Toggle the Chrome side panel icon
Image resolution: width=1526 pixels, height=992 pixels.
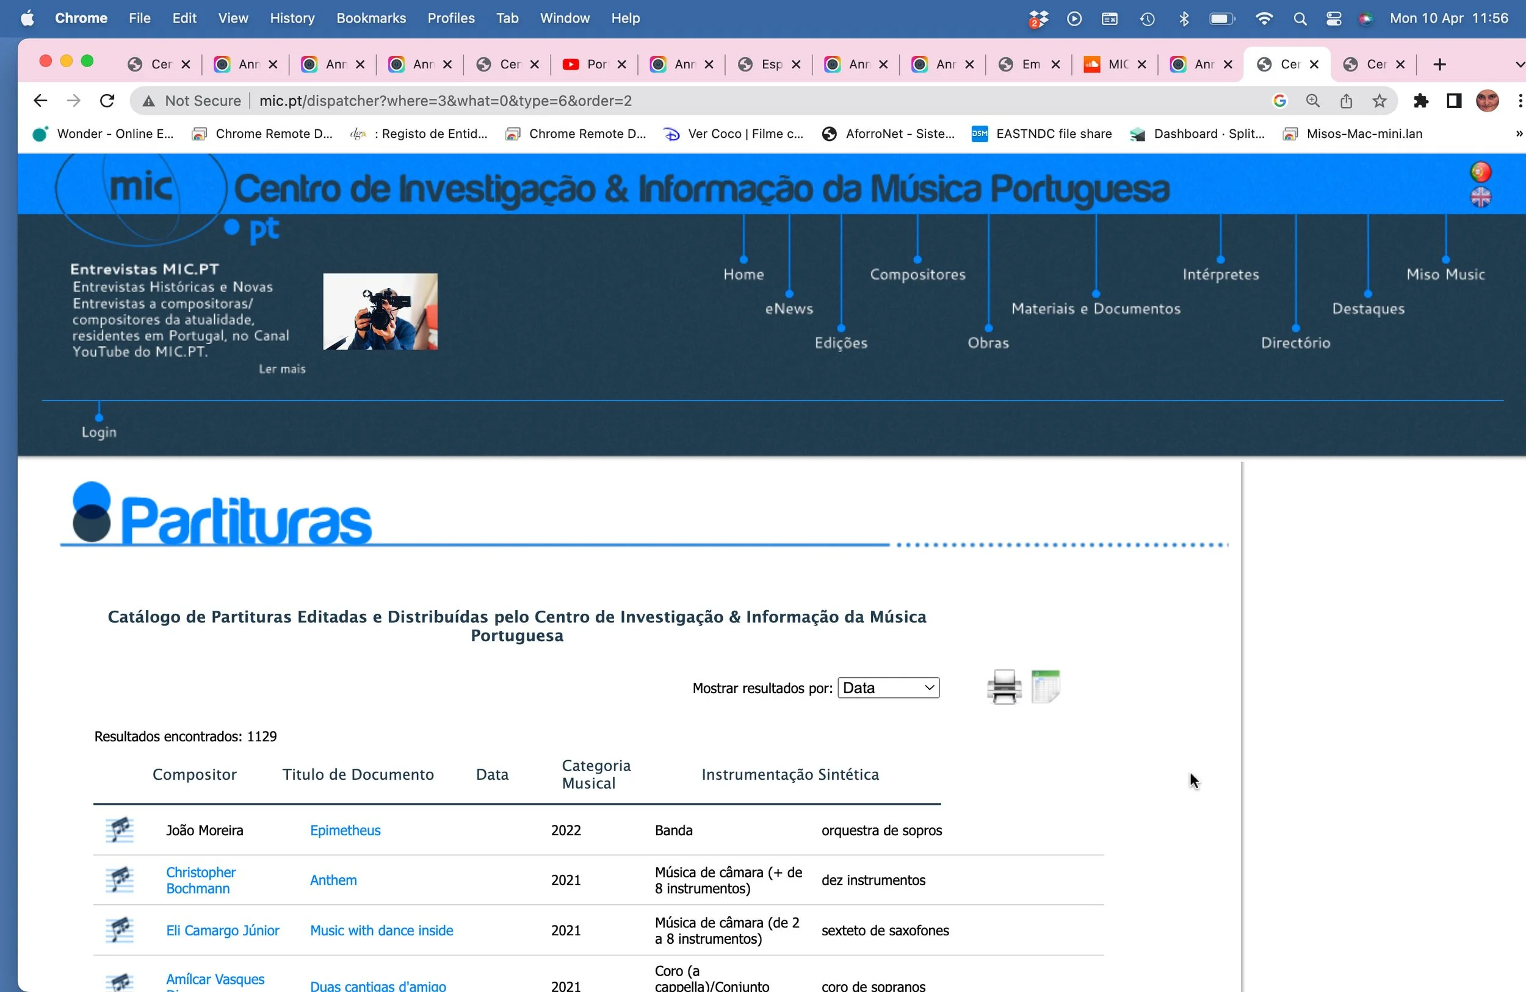click(x=1453, y=101)
